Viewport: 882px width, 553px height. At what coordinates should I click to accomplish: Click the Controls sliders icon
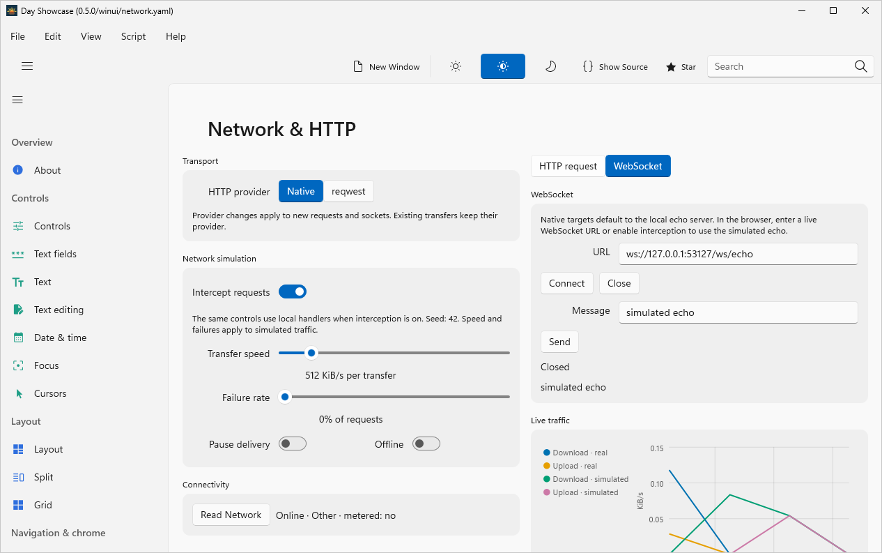pyautogui.click(x=18, y=226)
